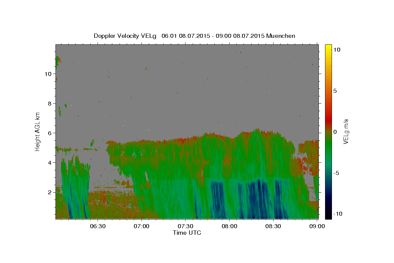Click the height axis label 8
The width and height of the screenshot is (394, 263).
click(50, 104)
